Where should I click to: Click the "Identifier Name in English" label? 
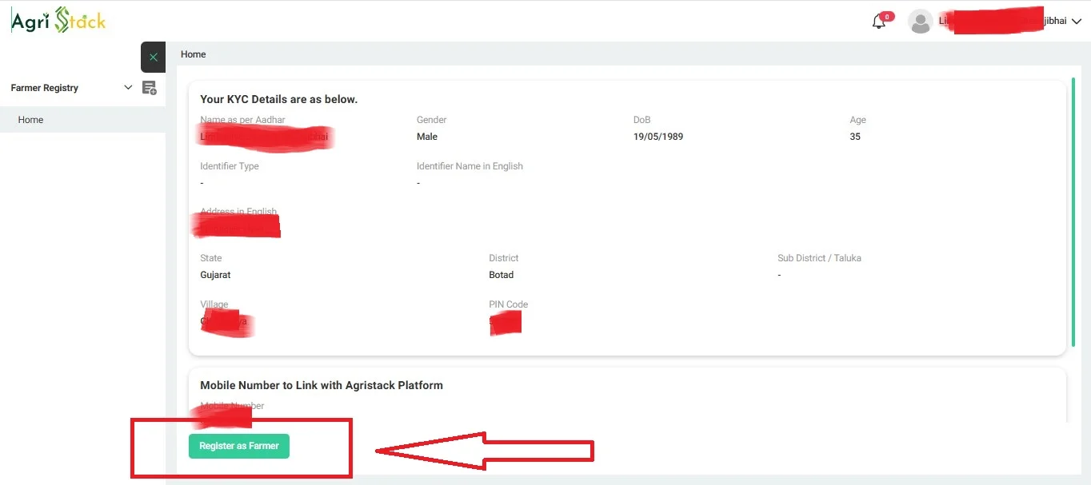tap(470, 166)
